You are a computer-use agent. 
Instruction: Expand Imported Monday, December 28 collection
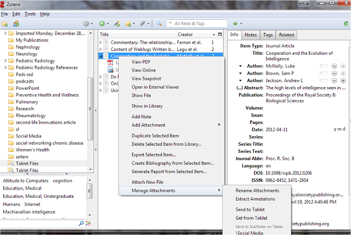[5, 33]
